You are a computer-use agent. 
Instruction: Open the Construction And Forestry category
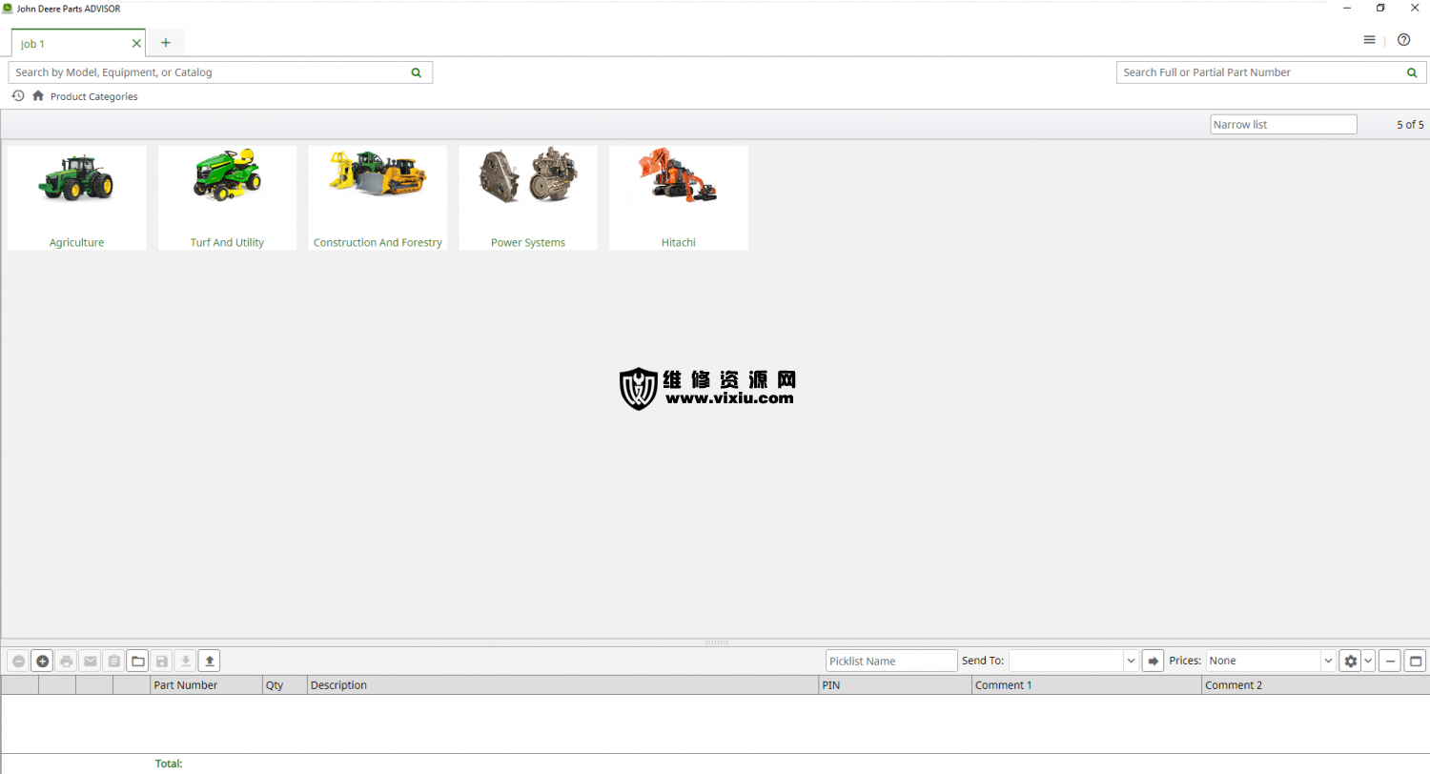click(x=378, y=198)
